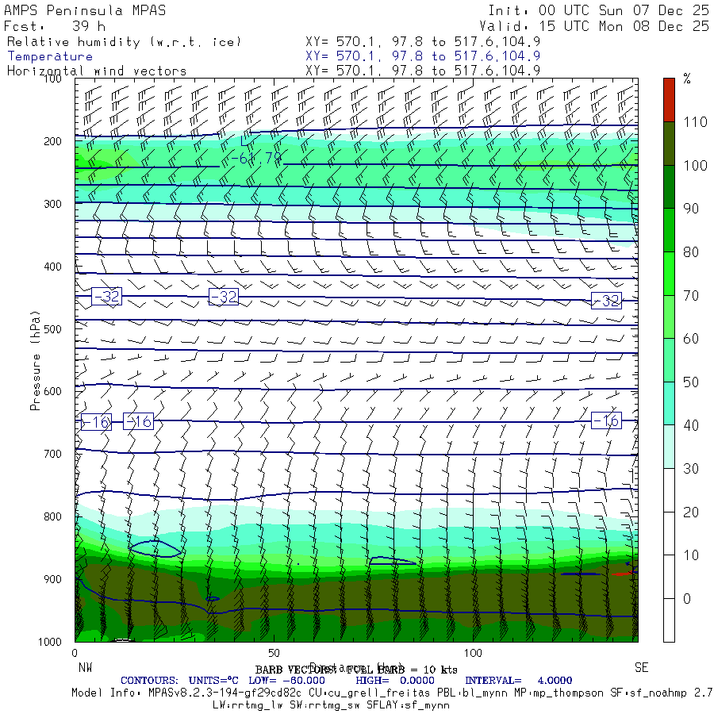Click the '50' tick label on the distance axis

(274, 653)
